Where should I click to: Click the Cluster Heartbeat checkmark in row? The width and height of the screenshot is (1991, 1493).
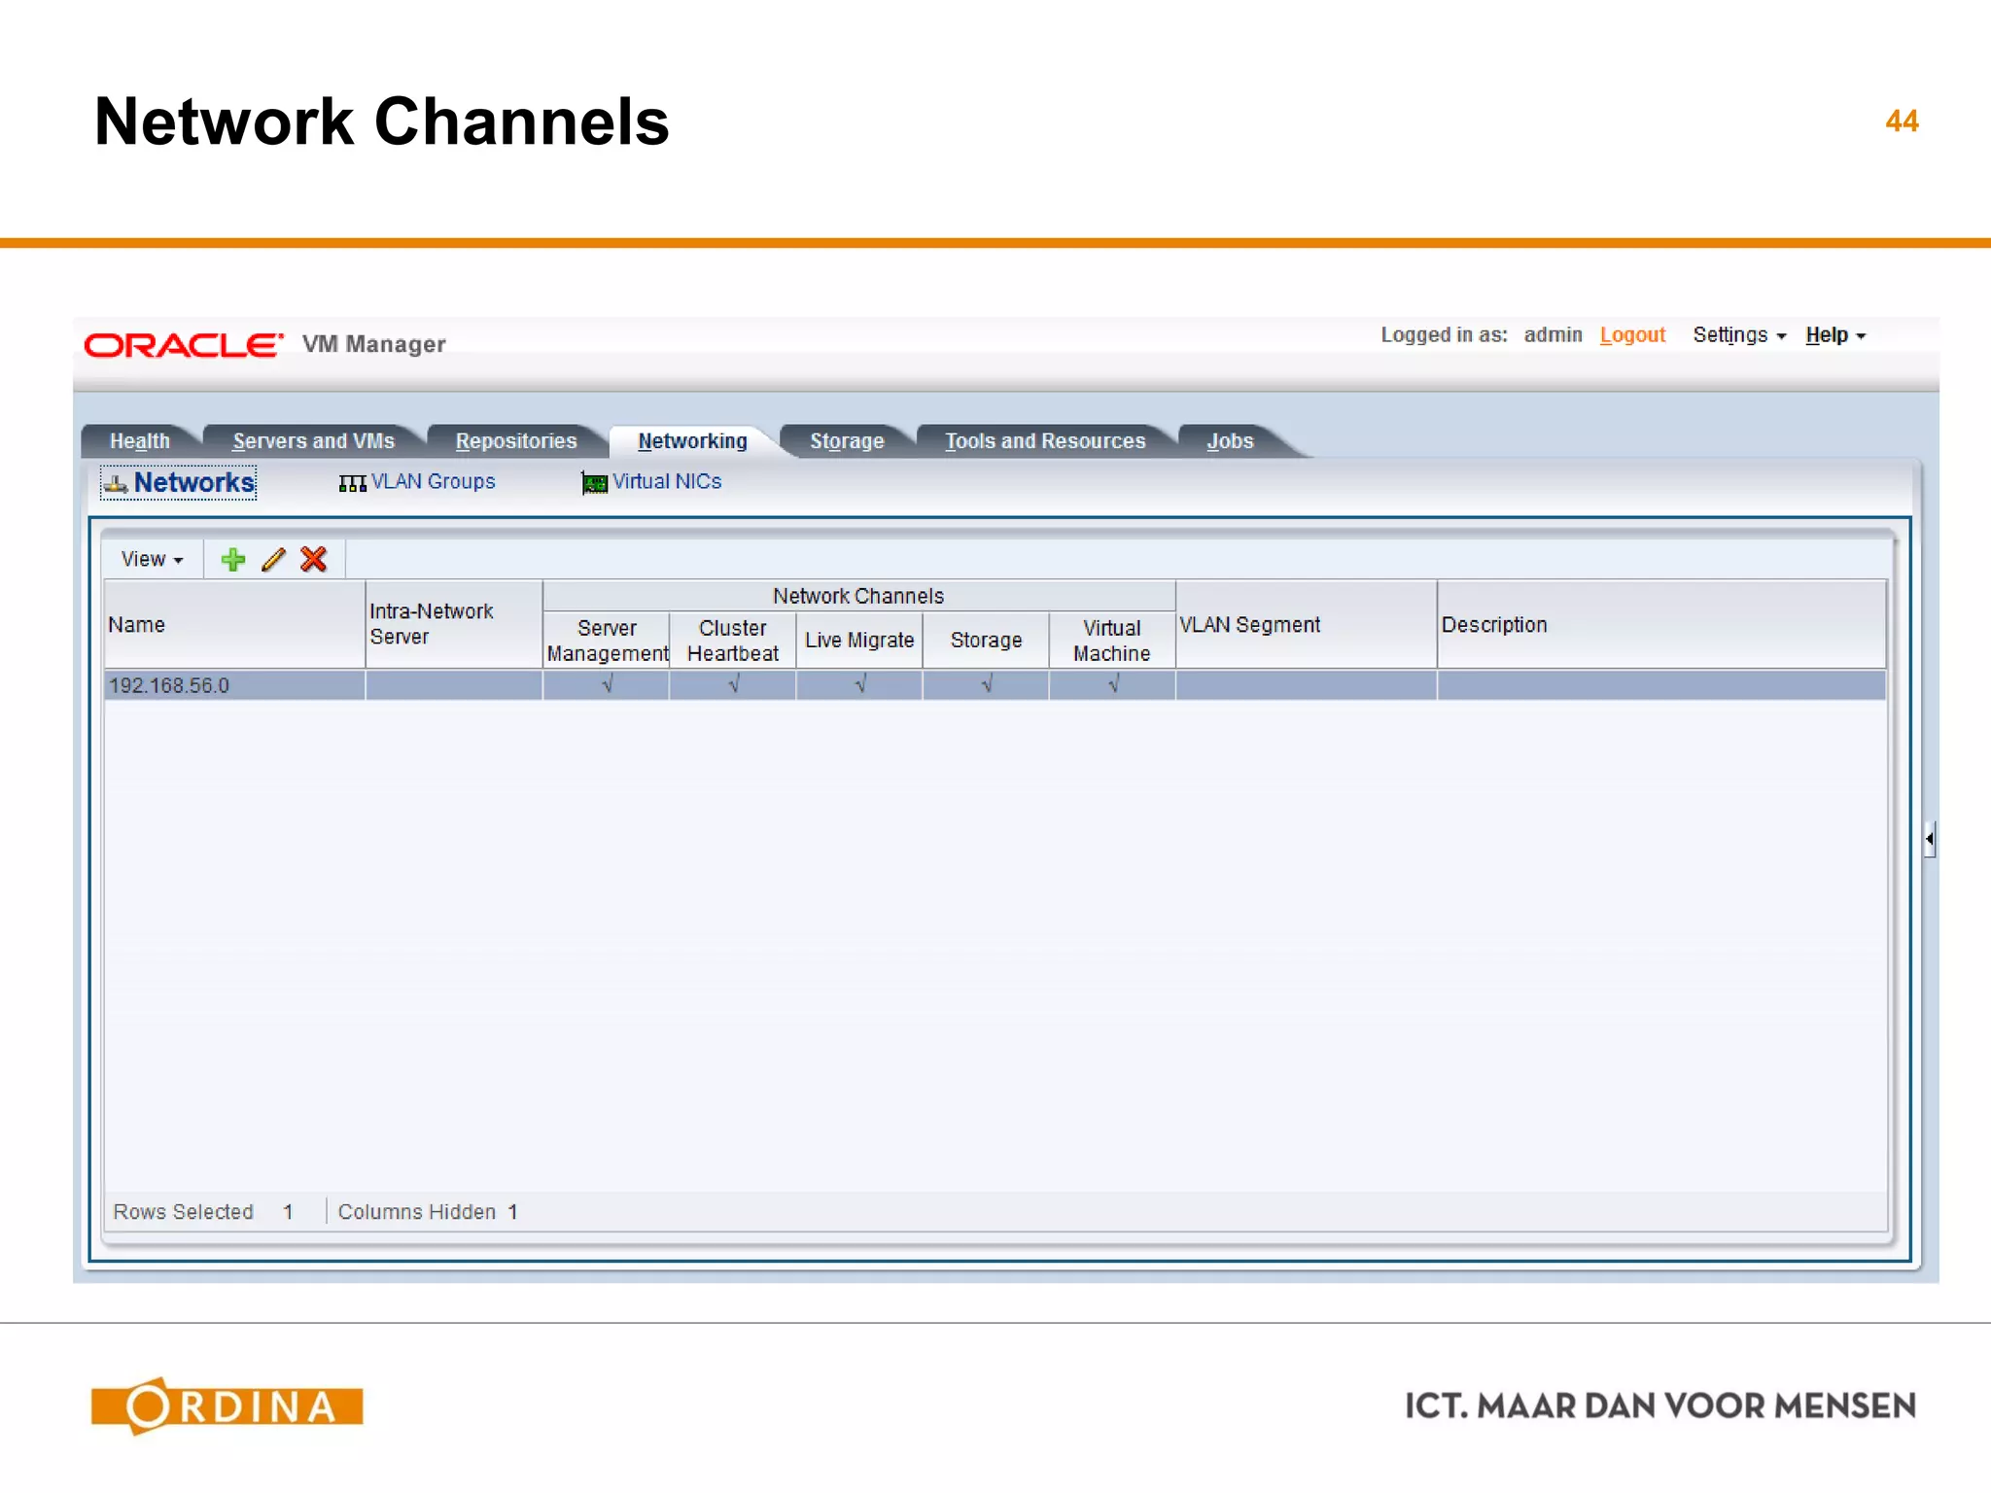[x=734, y=685]
